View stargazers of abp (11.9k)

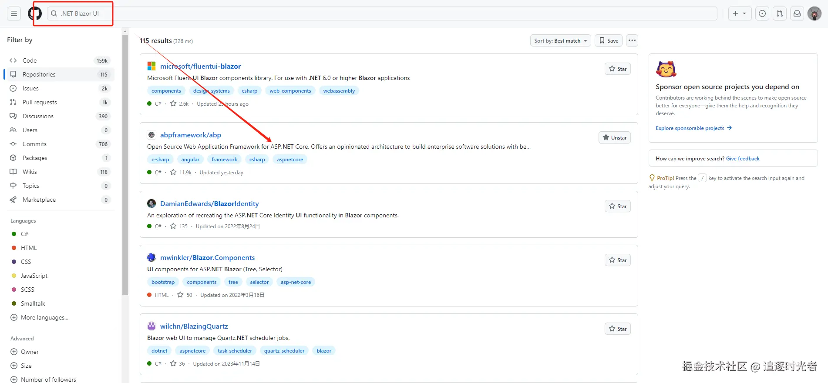(181, 172)
